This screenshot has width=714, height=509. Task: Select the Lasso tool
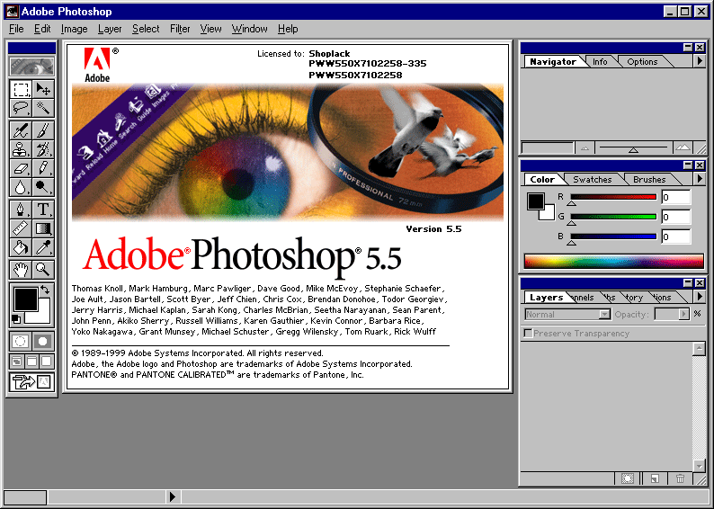coord(21,108)
